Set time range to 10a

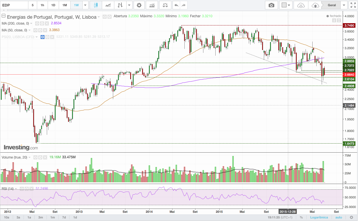[7, 217]
